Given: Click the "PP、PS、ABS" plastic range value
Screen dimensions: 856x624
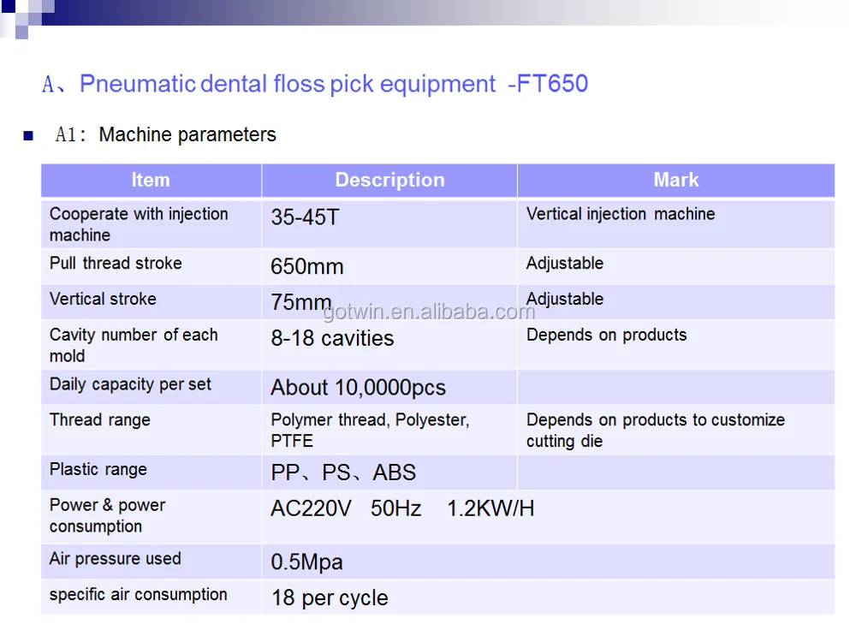Looking at the screenshot, I should [x=343, y=472].
